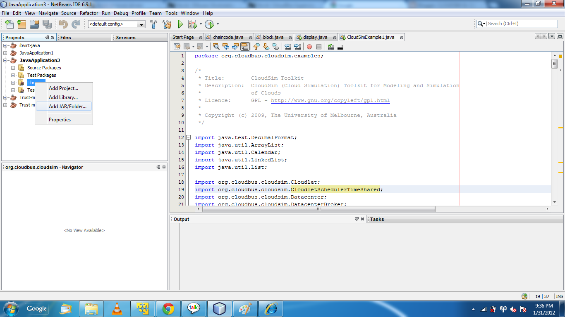Screen dimensions: 565x317
Task: Toggle line bookmark navigation arrow
Action: 266,46
